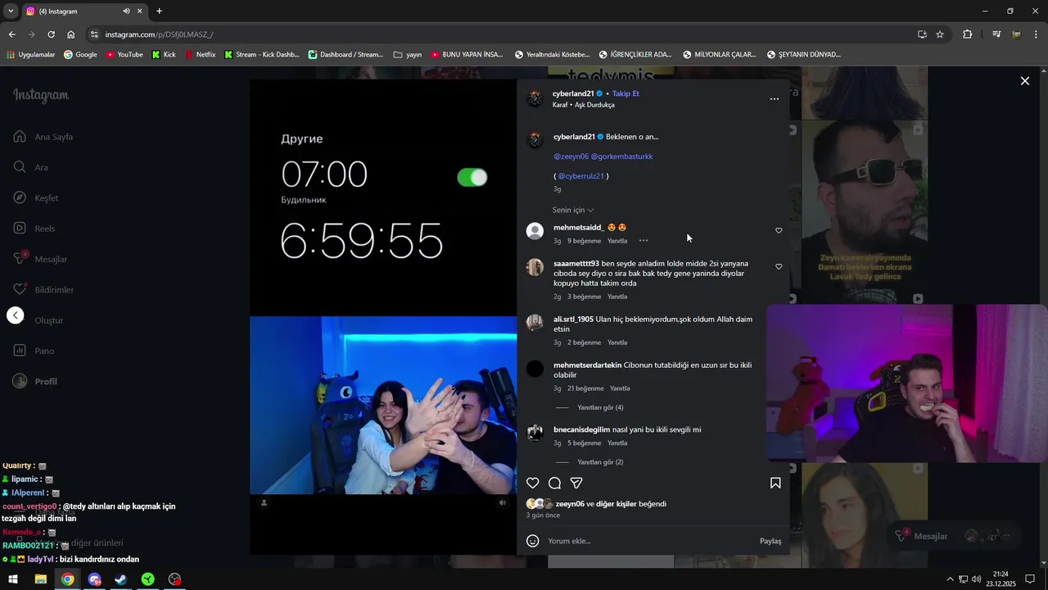
Task: Follow cyberland21 with Takip Et
Action: coord(626,93)
